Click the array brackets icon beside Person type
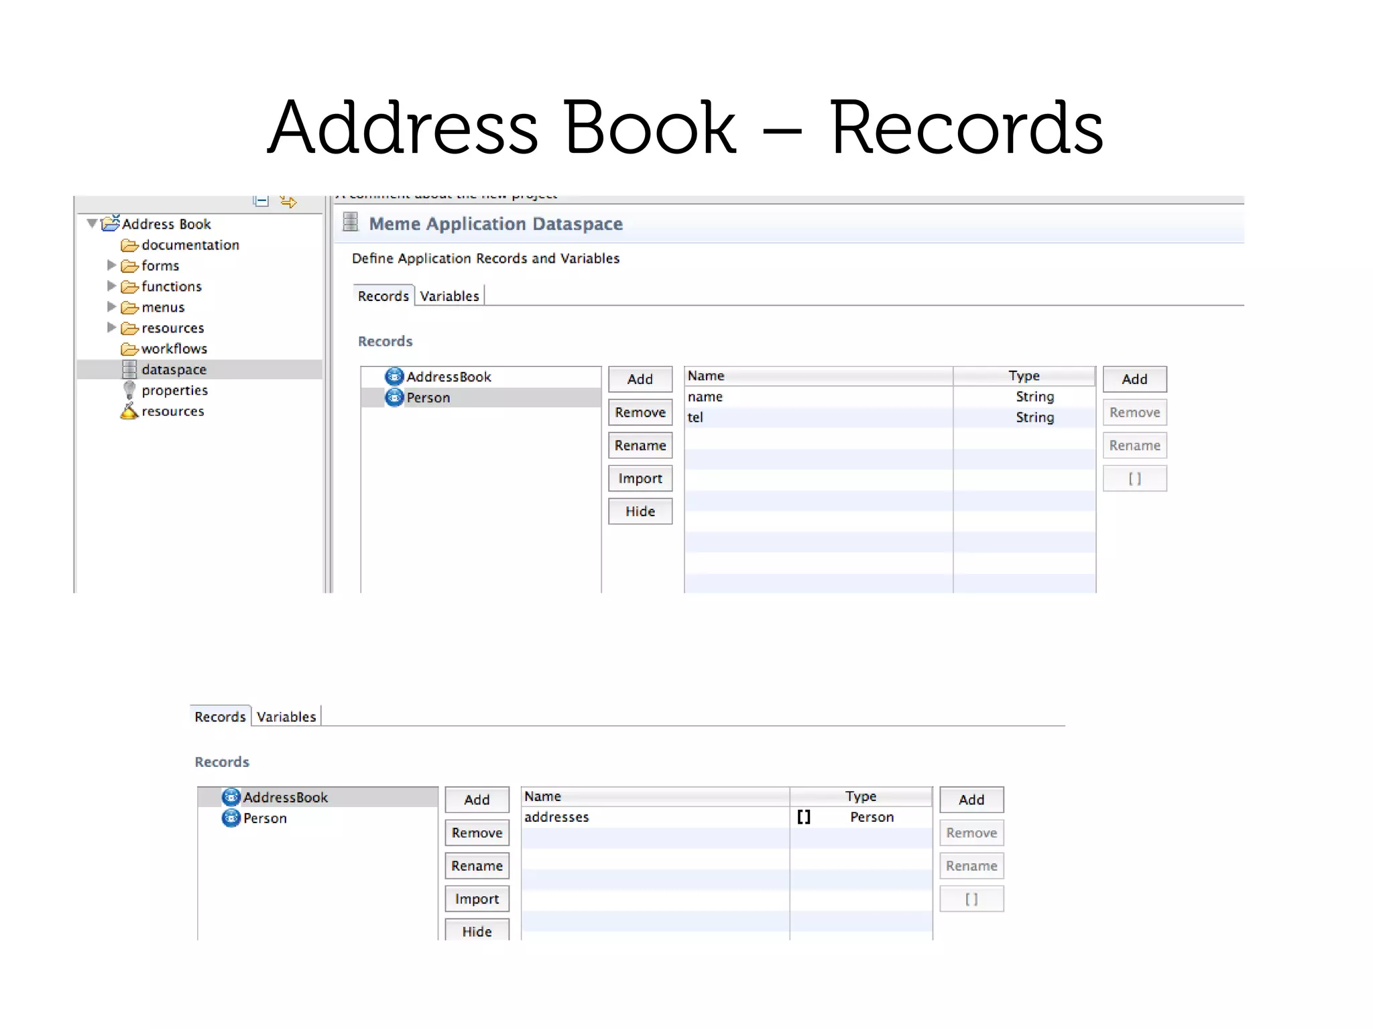1373x1029 pixels. click(x=804, y=816)
